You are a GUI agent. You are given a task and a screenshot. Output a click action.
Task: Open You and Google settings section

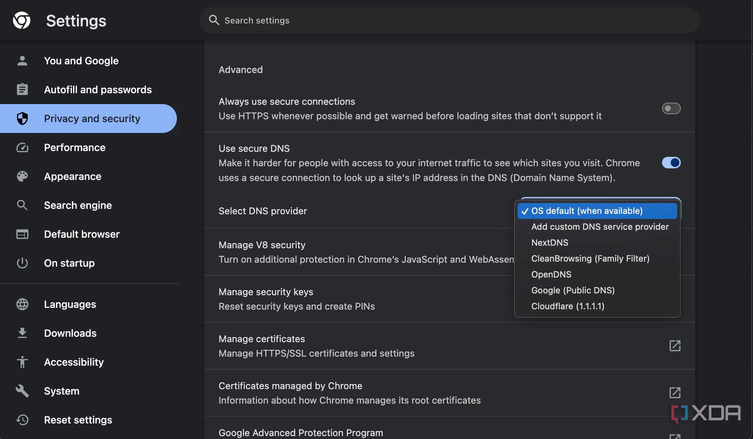pos(88,61)
